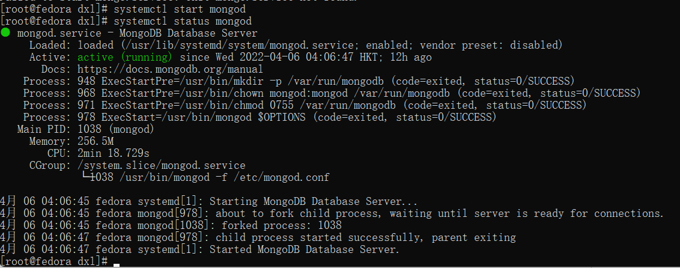680x268 pixels.
Task: Click the "systemctl start mongod" command text
Action: [180, 9]
